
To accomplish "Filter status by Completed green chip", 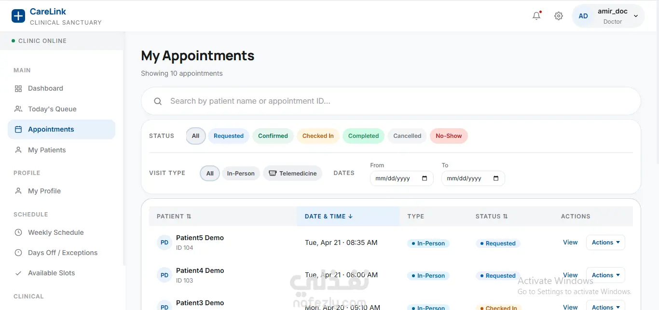I will tap(363, 136).
